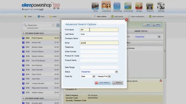Image resolution: width=186 pixels, height=104 pixels.
Task: Click the CLEAR SEARCH button
Action: click(x=103, y=83)
